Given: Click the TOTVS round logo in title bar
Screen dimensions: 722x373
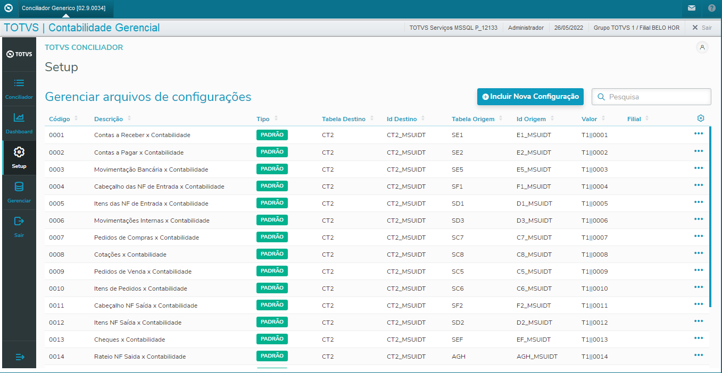Looking at the screenshot, I should 9,8.
